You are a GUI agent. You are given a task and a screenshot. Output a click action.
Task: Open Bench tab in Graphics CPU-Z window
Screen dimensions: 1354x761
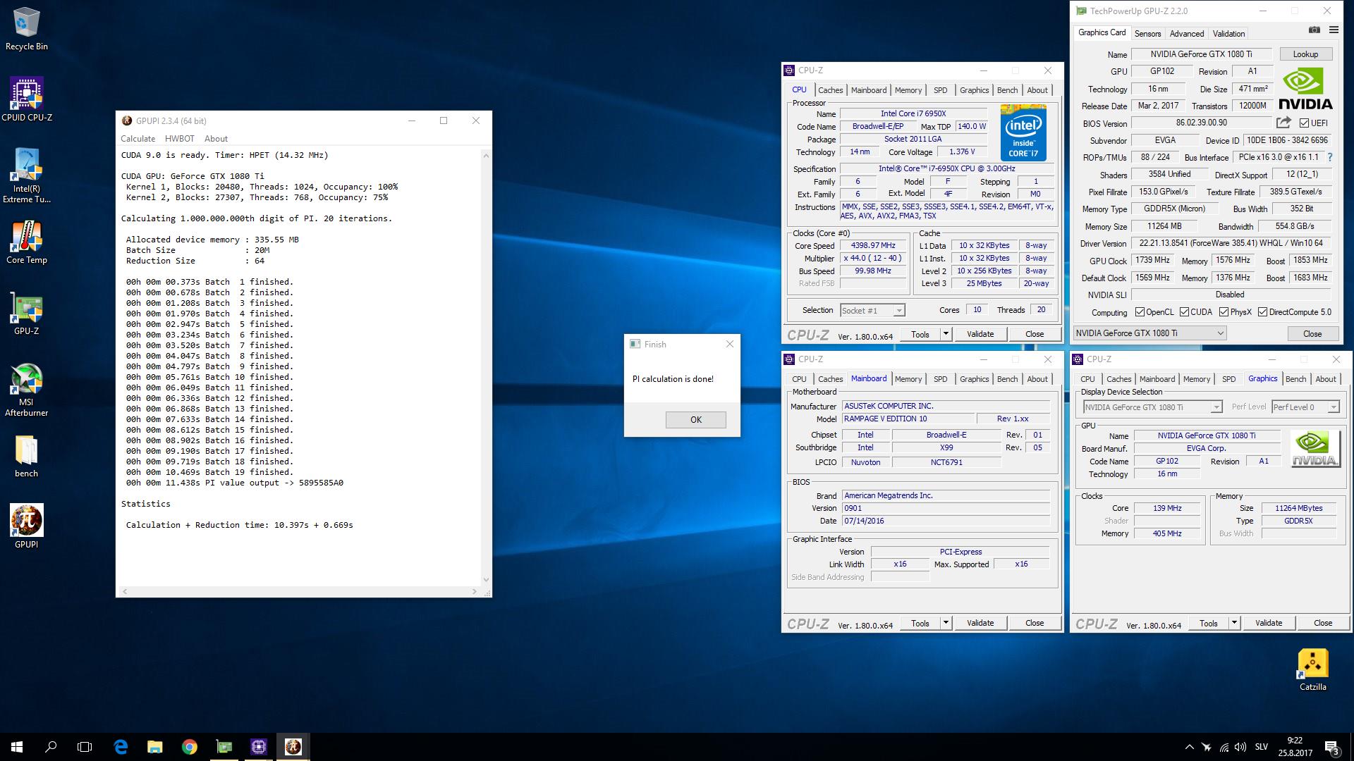[x=1295, y=379]
